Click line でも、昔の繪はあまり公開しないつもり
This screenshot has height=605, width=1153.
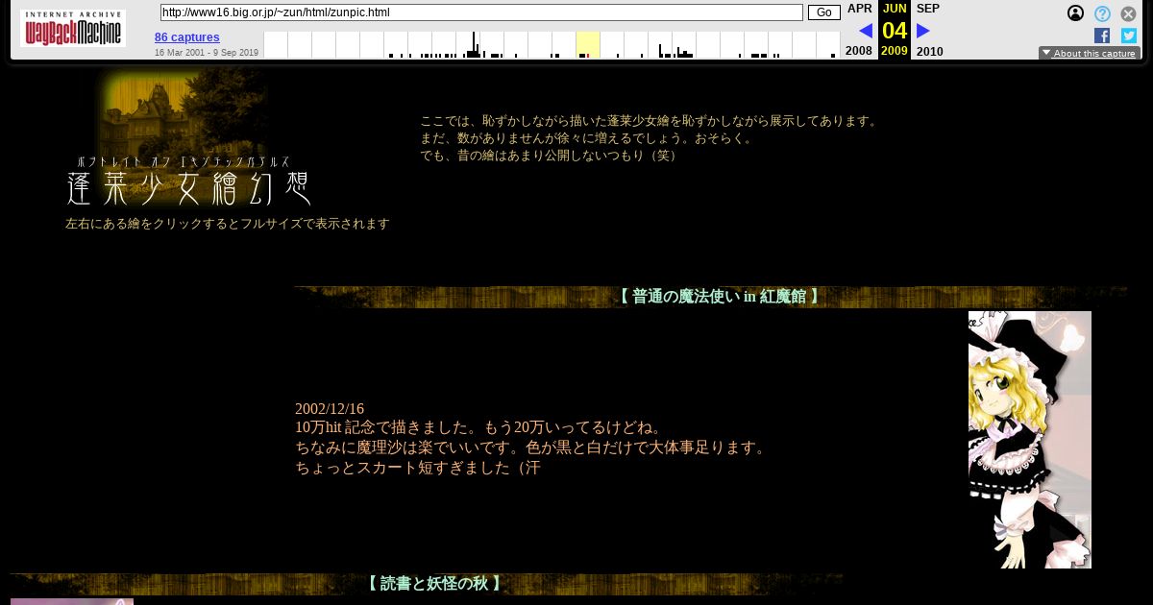[551, 156]
